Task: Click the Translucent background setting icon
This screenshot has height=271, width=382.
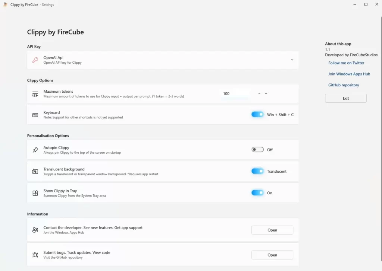Action: 35,171
